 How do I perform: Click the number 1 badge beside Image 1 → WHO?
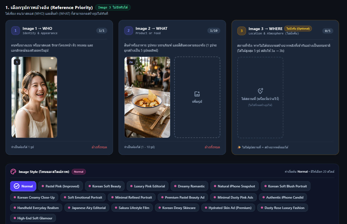pos(16,31)
